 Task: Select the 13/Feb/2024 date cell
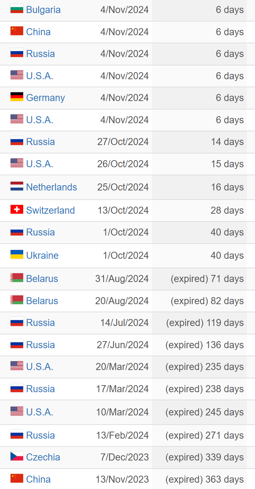pyautogui.click(x=122, y=435)
